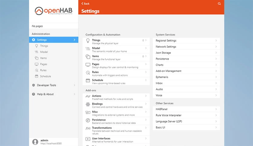Select Rules in sidebar submenu
This screenshot has height=146, width=253.
[54, 70]
